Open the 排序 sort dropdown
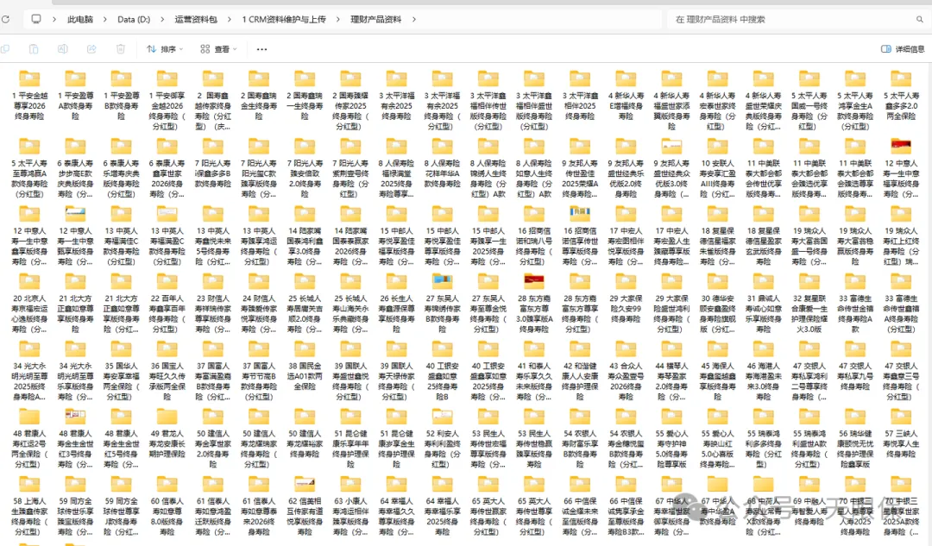932x546 pixels. (x=164, y=50)
